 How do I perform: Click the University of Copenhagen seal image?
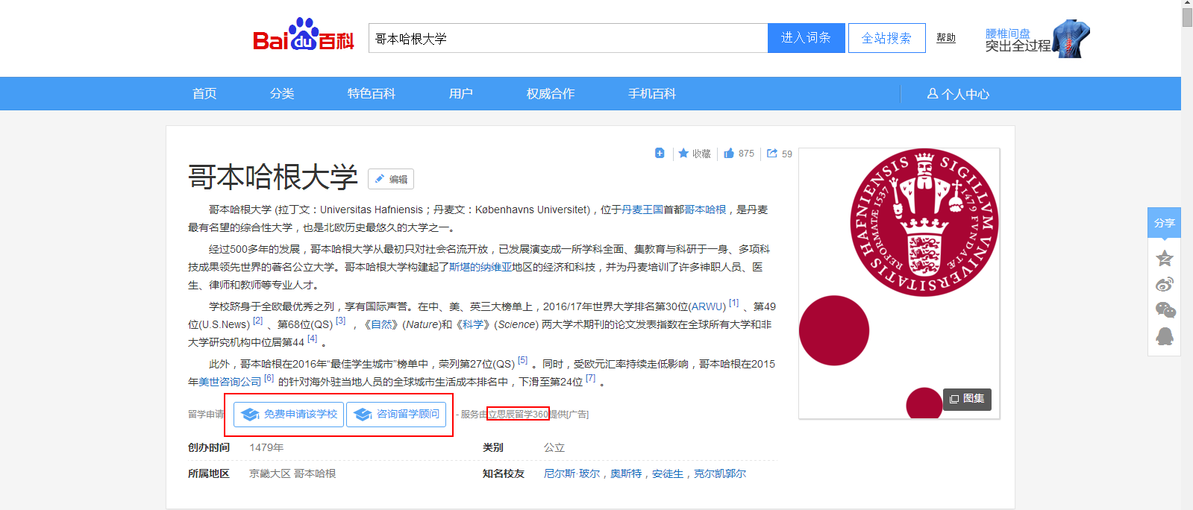click(x=924, y=222)
